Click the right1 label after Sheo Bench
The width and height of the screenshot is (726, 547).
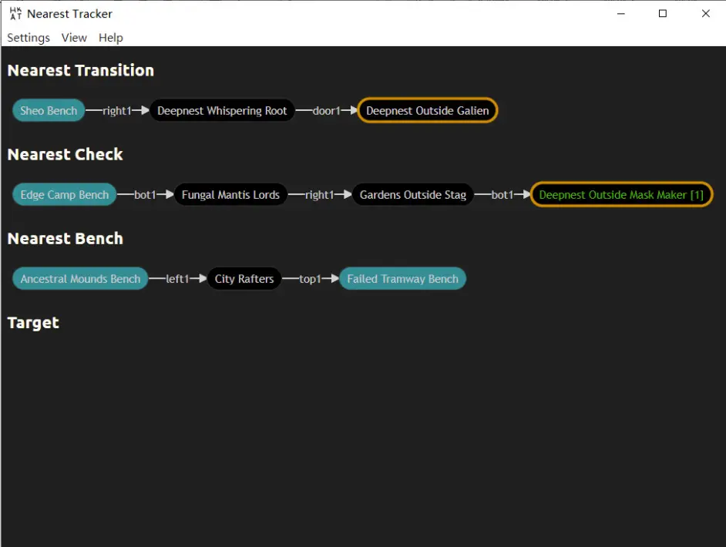click(x=116, y=111)
